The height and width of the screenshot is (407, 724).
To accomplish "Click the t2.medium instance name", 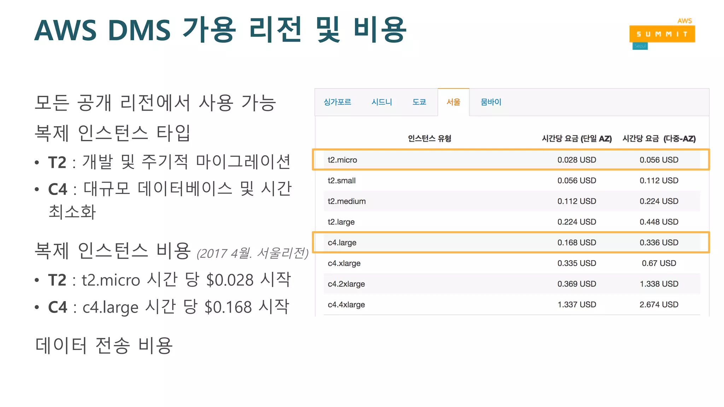I will click(346, 201).
